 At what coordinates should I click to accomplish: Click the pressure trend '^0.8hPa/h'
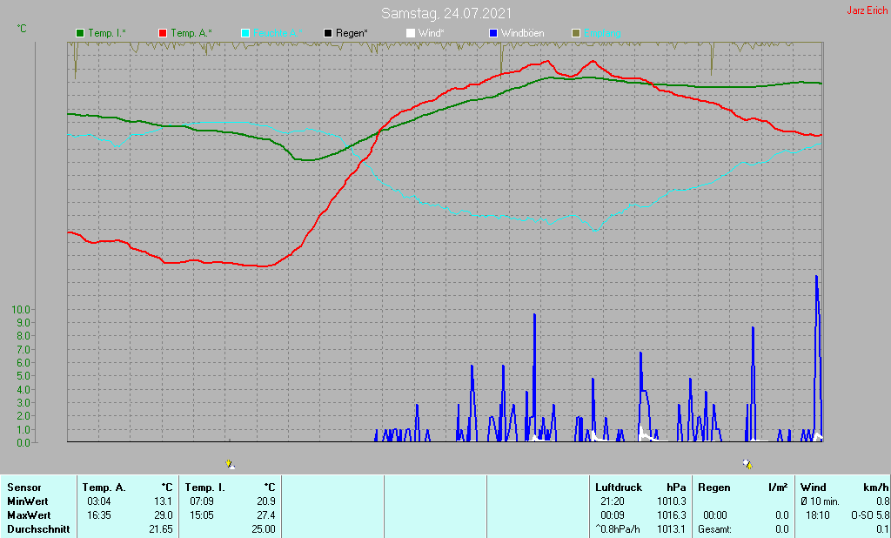[x=618, y=529]
